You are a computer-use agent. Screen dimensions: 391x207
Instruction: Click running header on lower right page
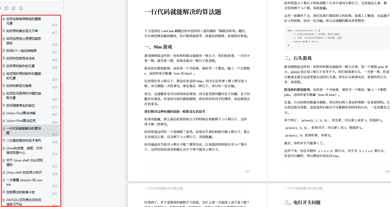click(x=303, y=189)
